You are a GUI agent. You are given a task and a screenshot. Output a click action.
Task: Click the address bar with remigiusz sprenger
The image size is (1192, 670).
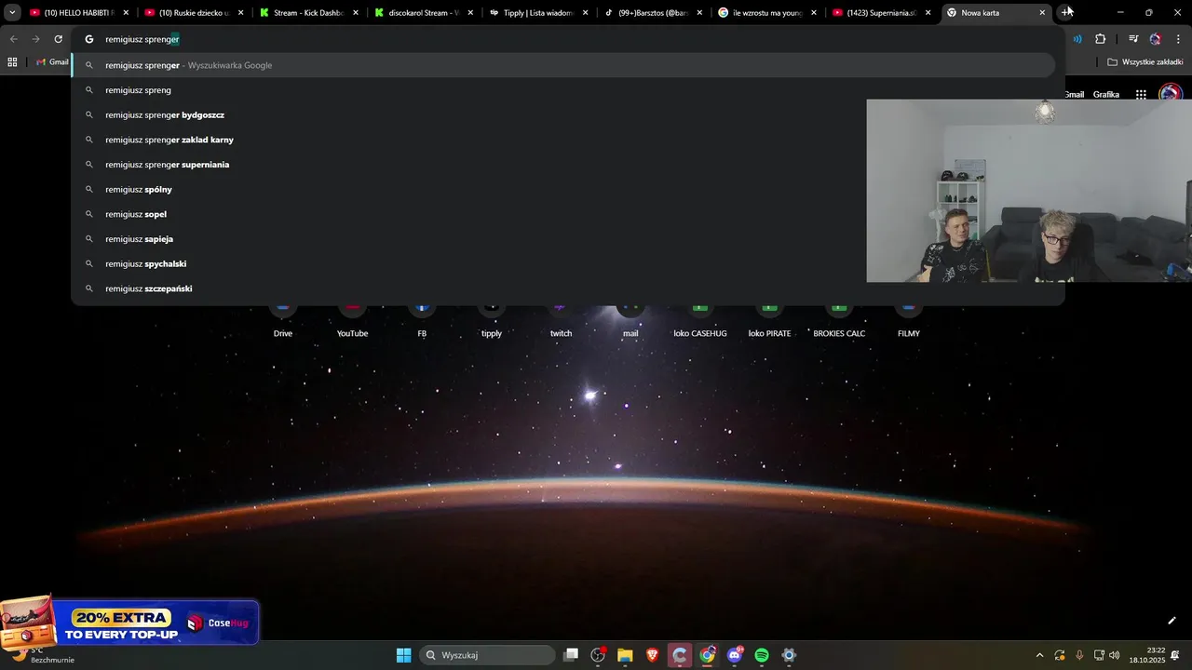point(568,39)
